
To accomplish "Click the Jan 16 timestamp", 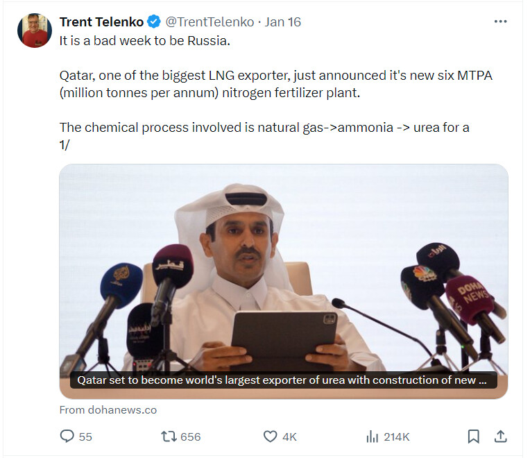I will pos(282,22).
